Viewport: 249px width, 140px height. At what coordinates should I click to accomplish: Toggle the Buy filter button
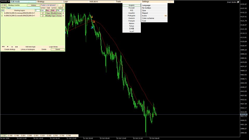(x=48, y=10)
